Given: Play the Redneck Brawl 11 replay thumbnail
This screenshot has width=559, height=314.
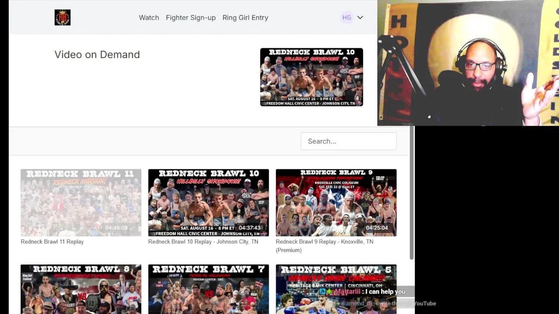Looking at the screenshot, I should click(x=81, y=203).
